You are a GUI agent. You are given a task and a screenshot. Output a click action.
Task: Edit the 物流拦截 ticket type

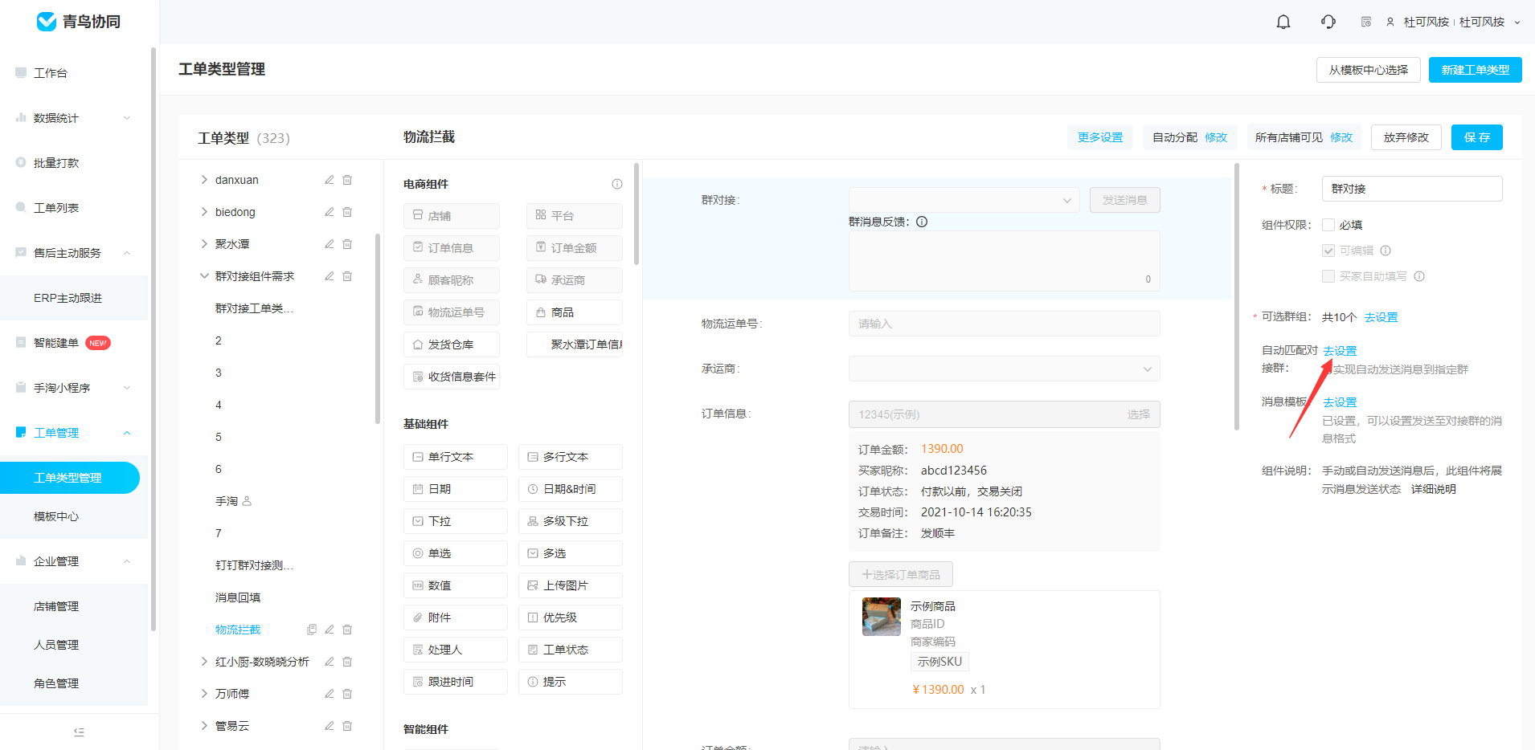(x=330, y=630)
